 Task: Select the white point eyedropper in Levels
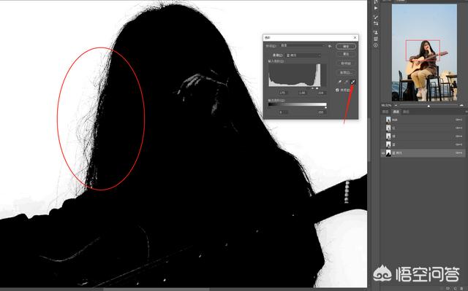[352, 82]
